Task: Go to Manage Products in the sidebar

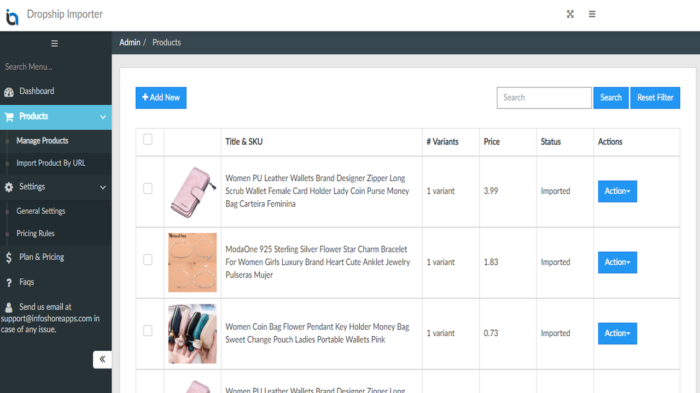Action: [x=42, y=140]
